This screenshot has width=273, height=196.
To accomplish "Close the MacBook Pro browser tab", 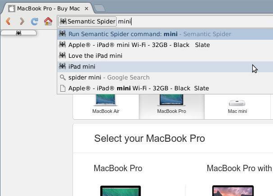I will (86, 8).
